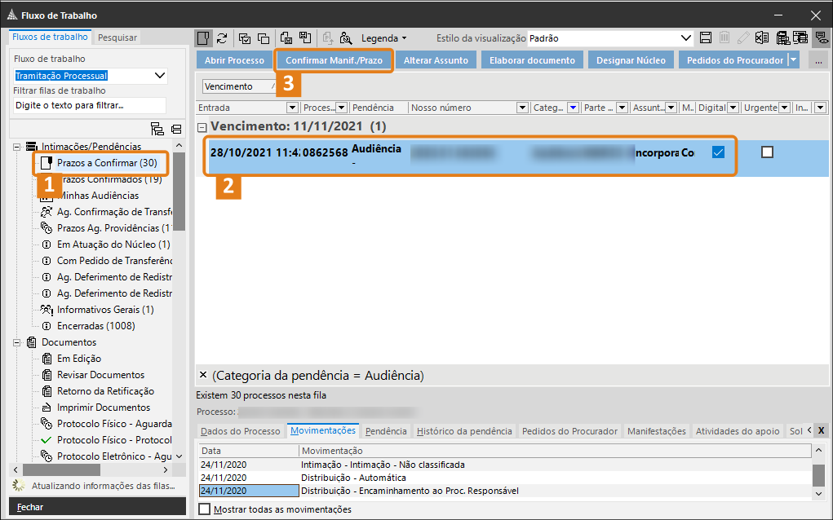Select the Prazos Ag. Providências clock icon
833x520 pixels.
[47, 228]
